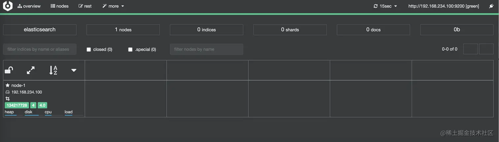Click the node-1 name
The image size is (499, 142).
pyautogui.click(x=18, y=85)
